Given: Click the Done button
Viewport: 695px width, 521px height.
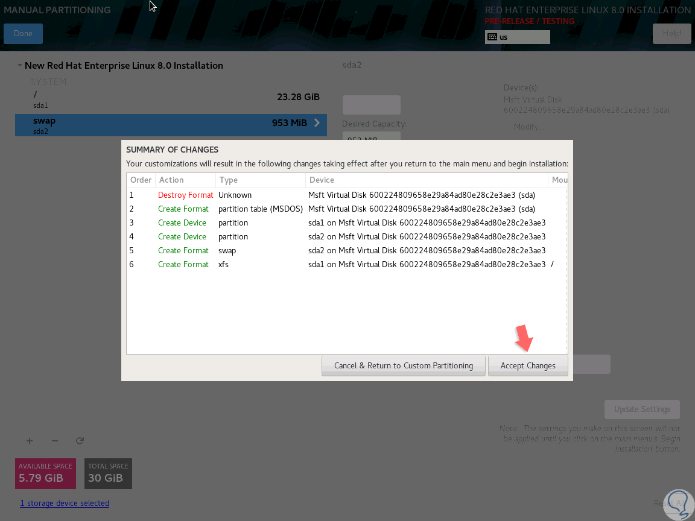Looking at the screenshot, I should point(23,34).
